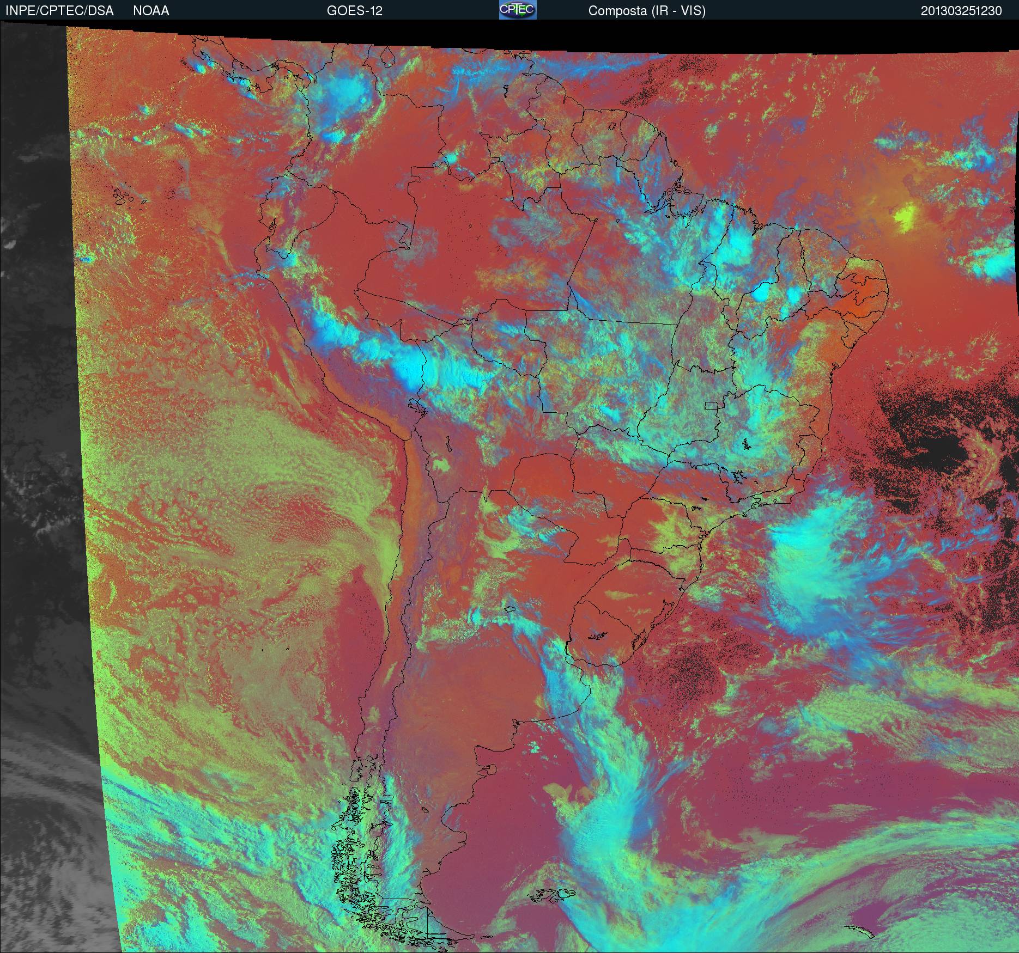Click the Composta (IR - VIS) title
The width and height of the screenshot is (1019, 953).
[x=647, y=11]
